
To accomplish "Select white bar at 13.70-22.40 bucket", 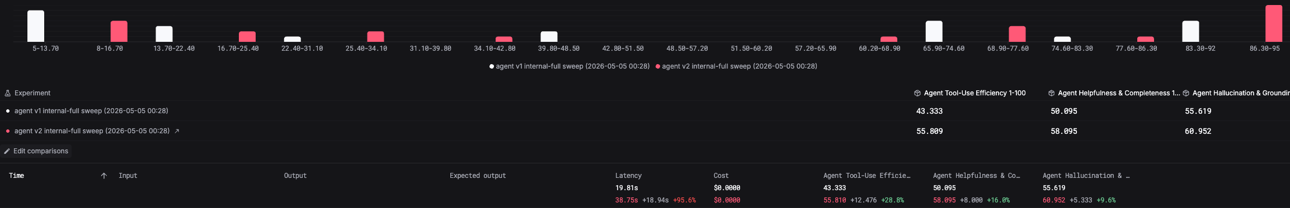I will 164,33.
